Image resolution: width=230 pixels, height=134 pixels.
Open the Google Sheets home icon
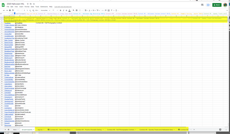click(3, 5)
